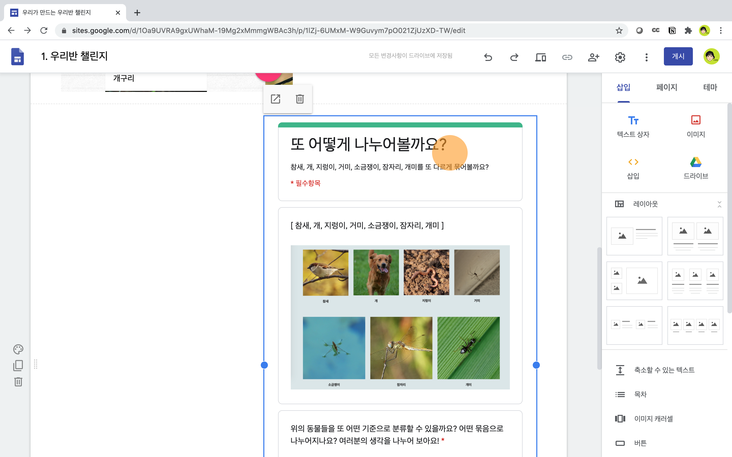Insert from Drive
732x457 pixels.
[x=695, y=168]
